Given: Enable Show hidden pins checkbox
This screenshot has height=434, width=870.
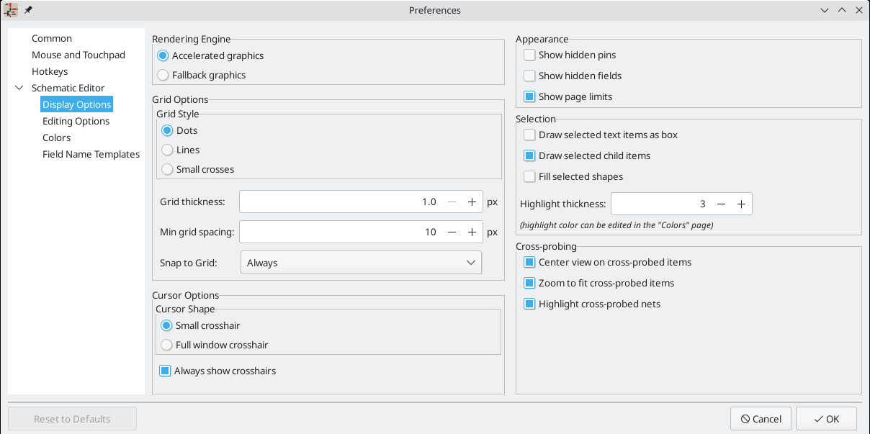Looking at the screenshot, I should pyautogui.click(x=529, y=55).
